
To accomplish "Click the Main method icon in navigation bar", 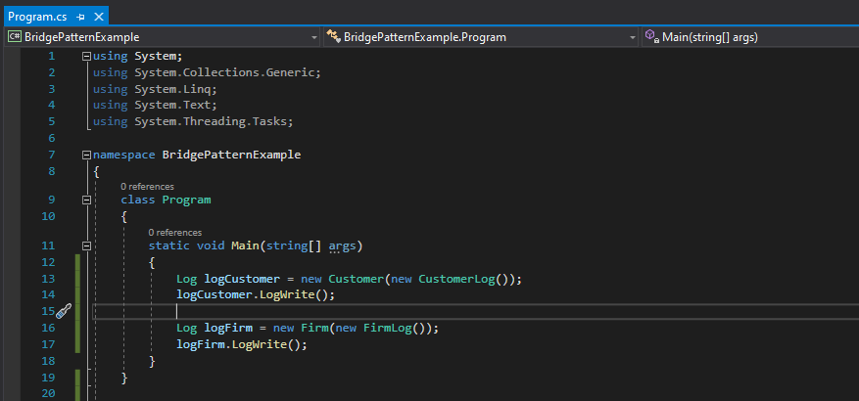I will tap(650, 37).
